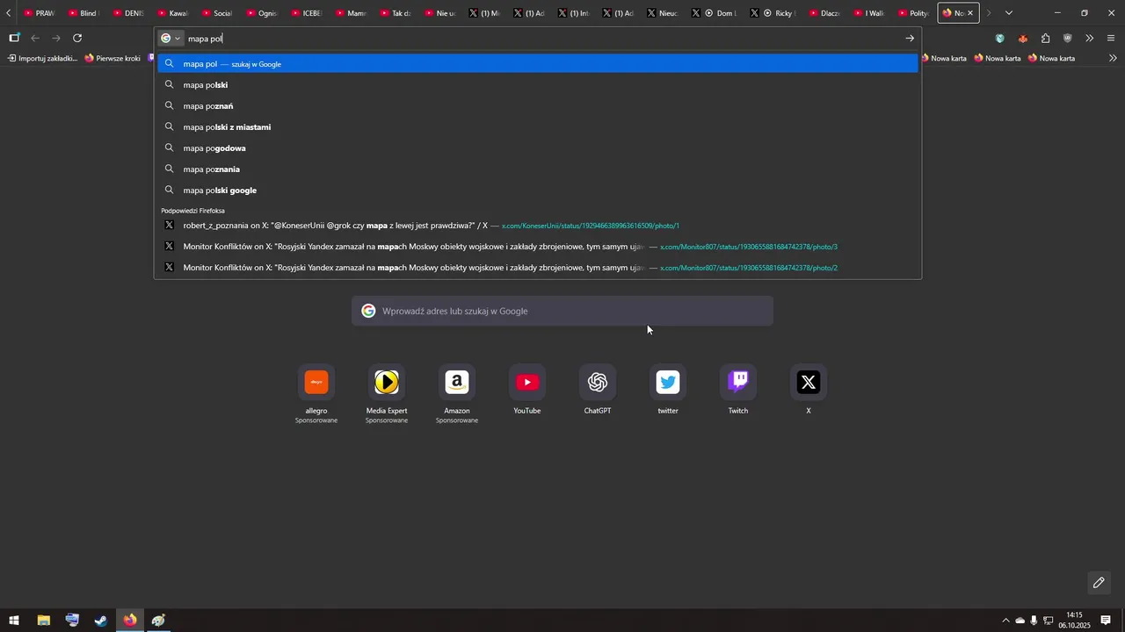Open the search engine selector dropdown

(171, 38)
